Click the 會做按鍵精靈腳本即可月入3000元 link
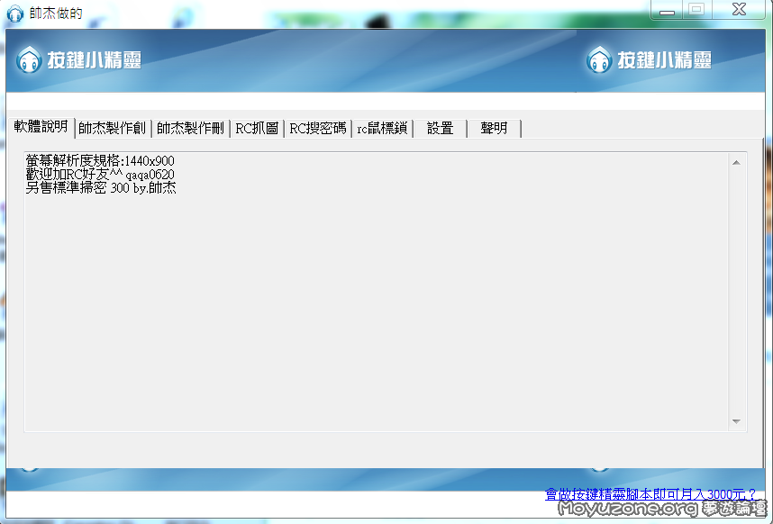773x524 pixels. pyautogui.click(x=650, y=494)
